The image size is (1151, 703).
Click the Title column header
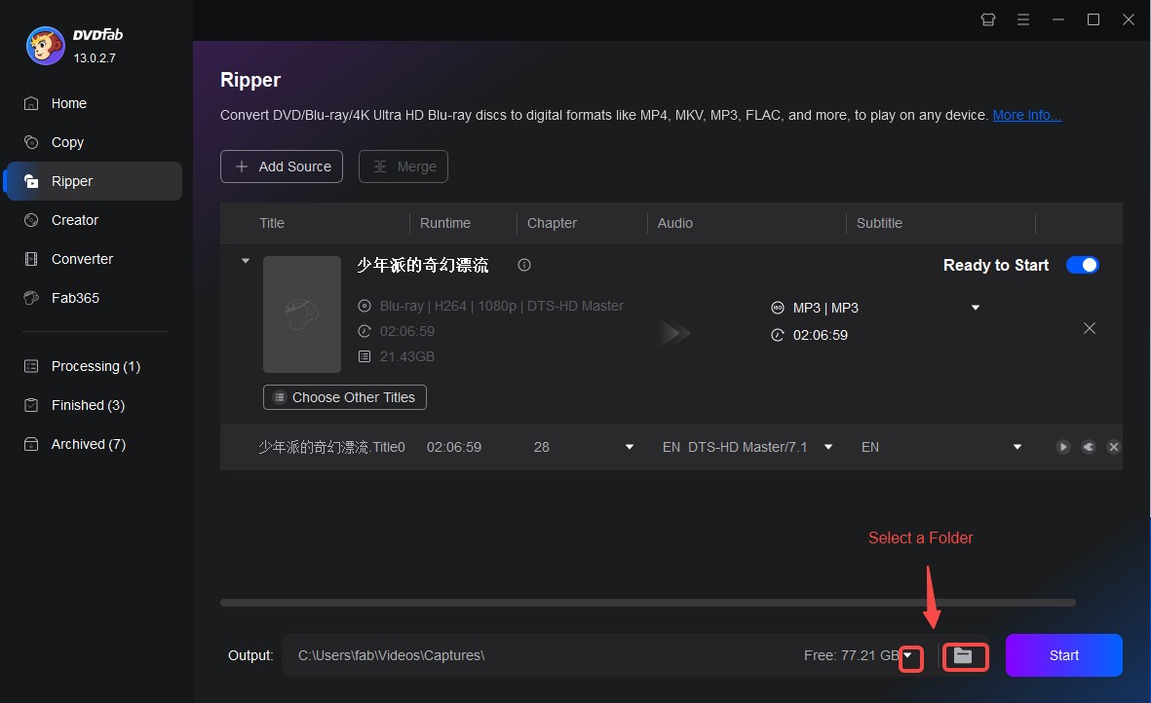click(272, 223)
